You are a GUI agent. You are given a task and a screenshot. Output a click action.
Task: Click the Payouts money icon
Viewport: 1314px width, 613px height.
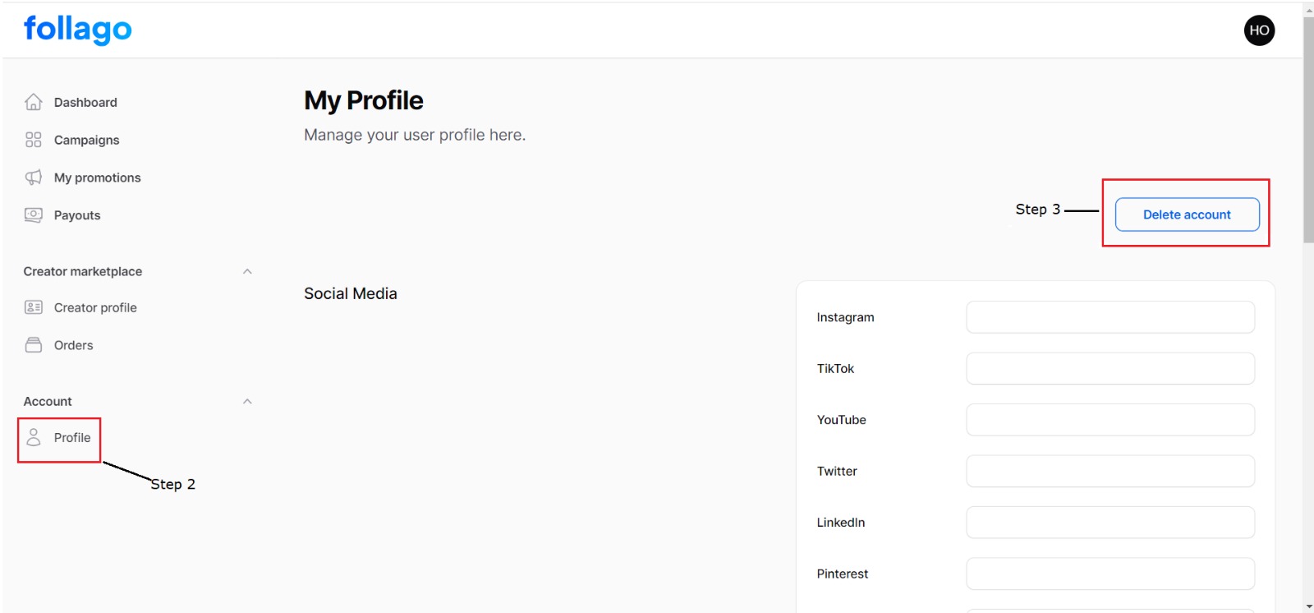point(33,215)
